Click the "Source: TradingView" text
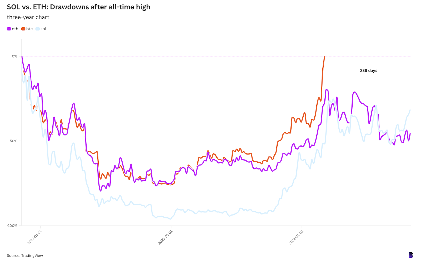421x265 pixels. (x=25, y=256)
